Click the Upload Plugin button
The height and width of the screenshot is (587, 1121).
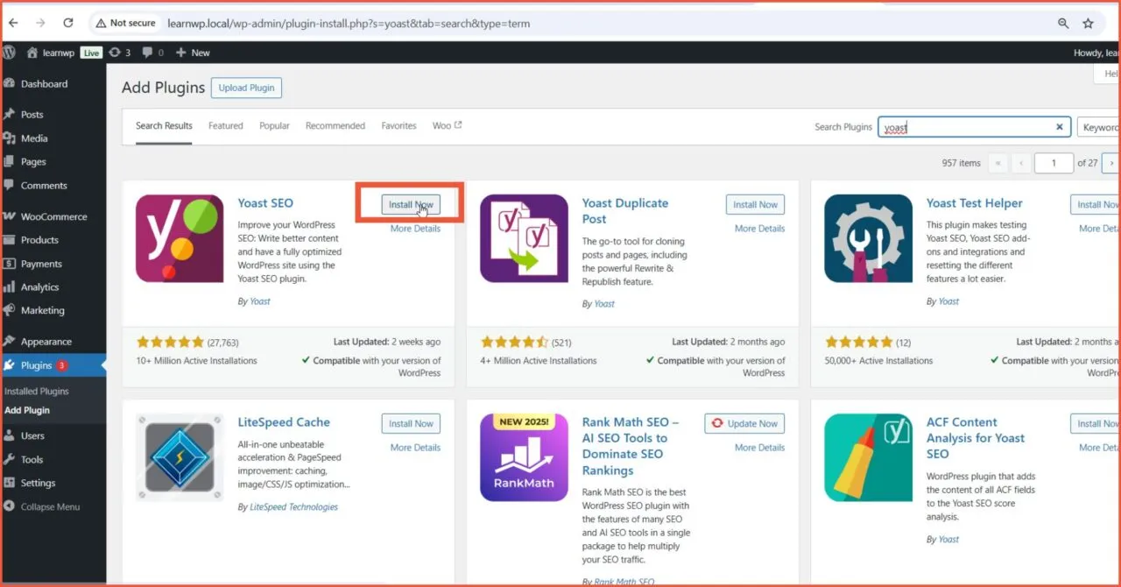tap(246, 88)
